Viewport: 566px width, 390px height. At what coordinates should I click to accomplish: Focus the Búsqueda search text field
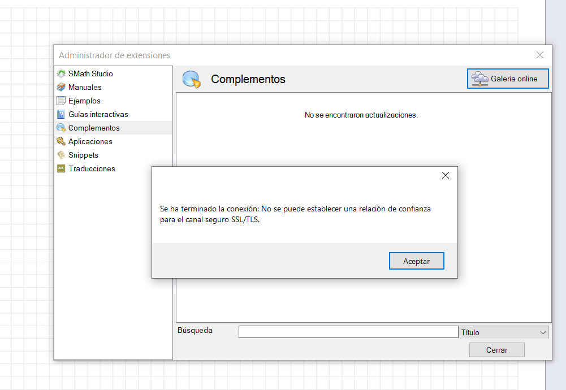[x=348, y=332]
